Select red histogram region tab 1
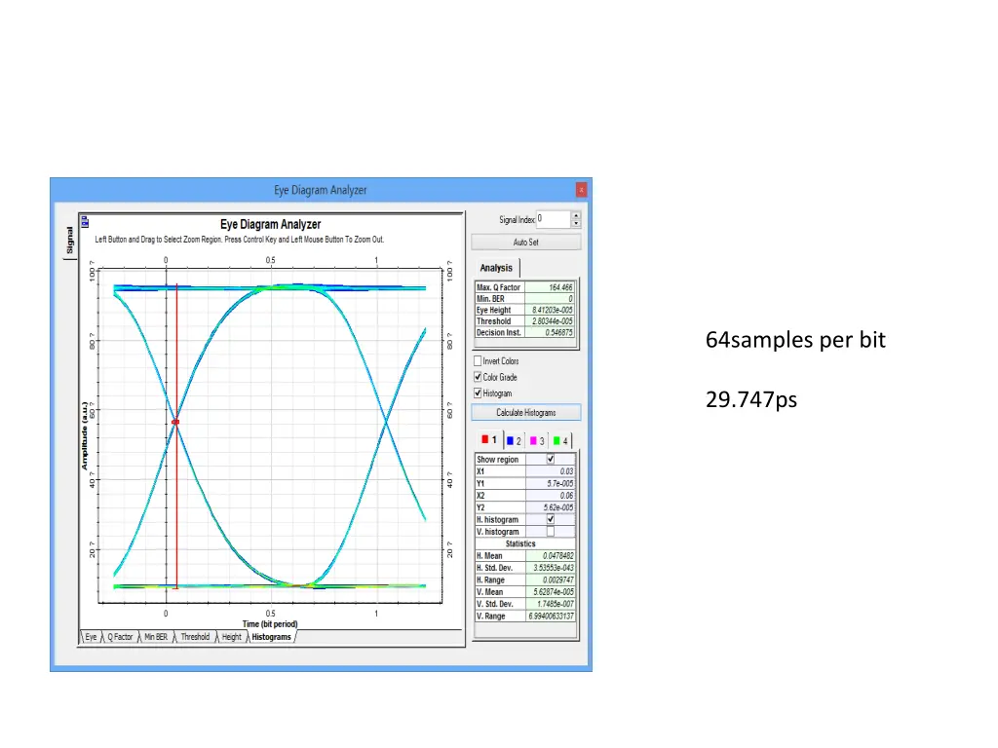The height and width of the screenshot is (748, 998). [489, 440]
